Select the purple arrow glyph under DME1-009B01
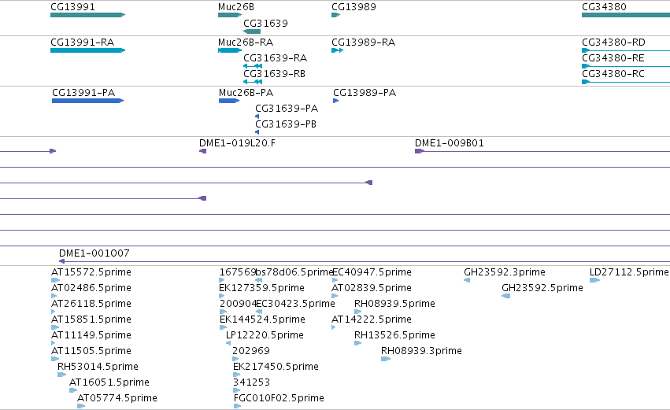The image size is (670, 410). [x=420, y=151]
